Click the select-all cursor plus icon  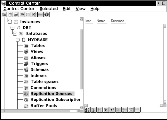tap(112, 110)
